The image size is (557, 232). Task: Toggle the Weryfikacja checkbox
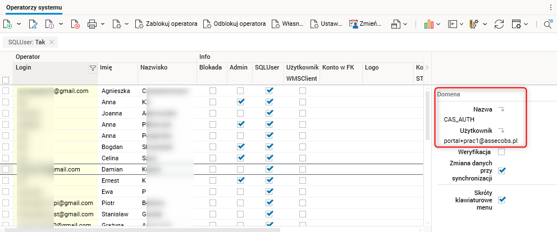click(501, 152)
